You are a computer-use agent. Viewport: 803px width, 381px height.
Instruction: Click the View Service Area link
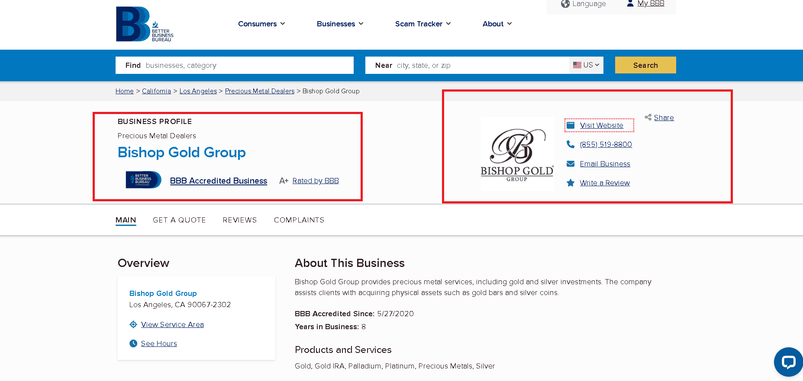tap(172, 324)
